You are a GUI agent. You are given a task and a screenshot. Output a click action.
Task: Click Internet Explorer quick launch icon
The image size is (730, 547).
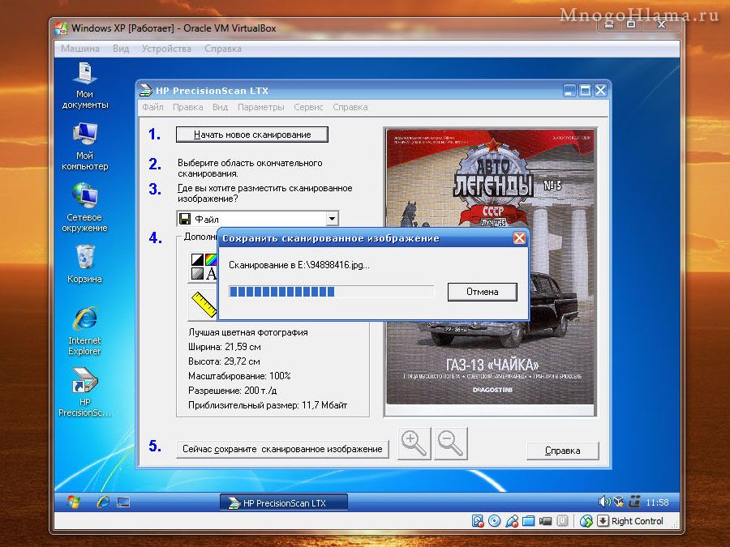tap(103, 502)
